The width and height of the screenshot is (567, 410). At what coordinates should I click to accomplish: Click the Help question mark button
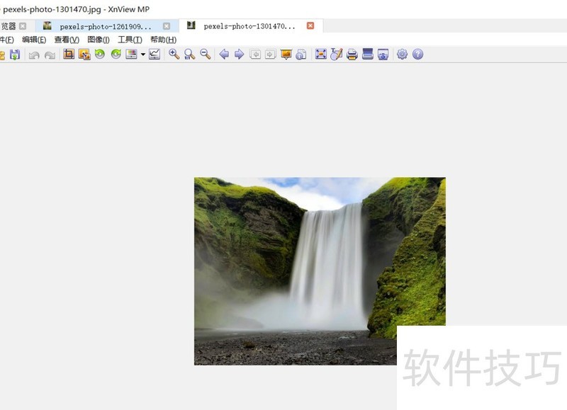pos(417,54)
